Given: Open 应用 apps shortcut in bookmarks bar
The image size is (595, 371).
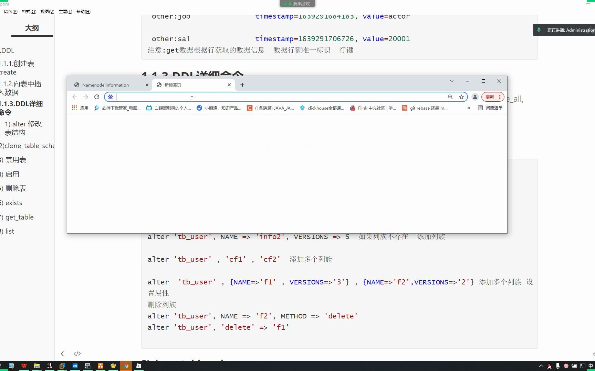Looking at the screenshot, I should 80,108.
